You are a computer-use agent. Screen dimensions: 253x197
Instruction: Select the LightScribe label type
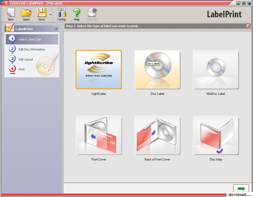pyautogui.click(x=99, y=69)
